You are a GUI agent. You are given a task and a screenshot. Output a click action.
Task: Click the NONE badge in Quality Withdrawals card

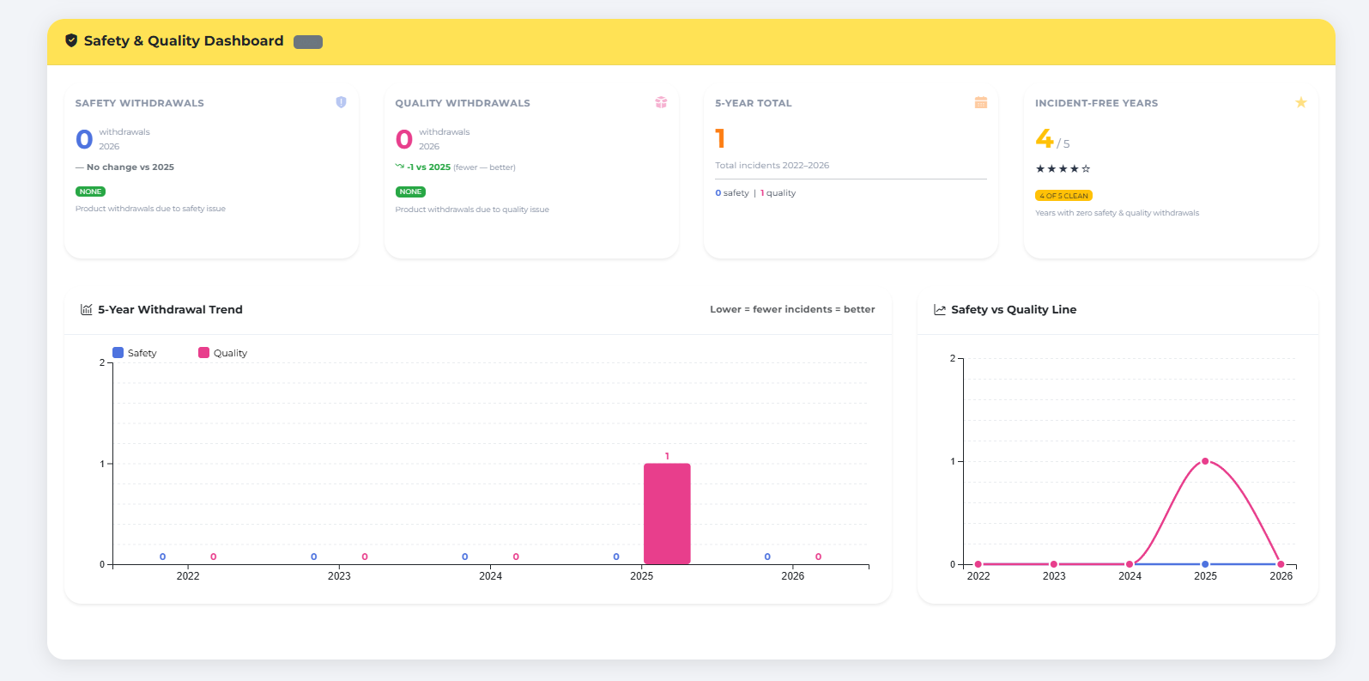410,192
